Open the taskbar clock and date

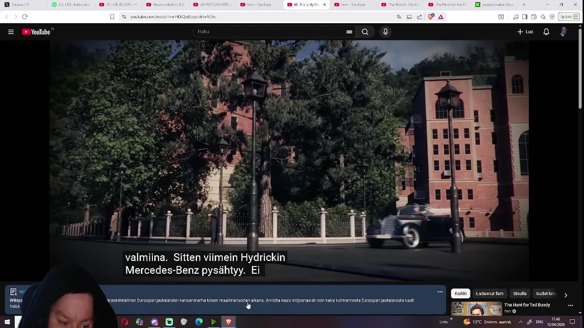[x=555, y=322]
